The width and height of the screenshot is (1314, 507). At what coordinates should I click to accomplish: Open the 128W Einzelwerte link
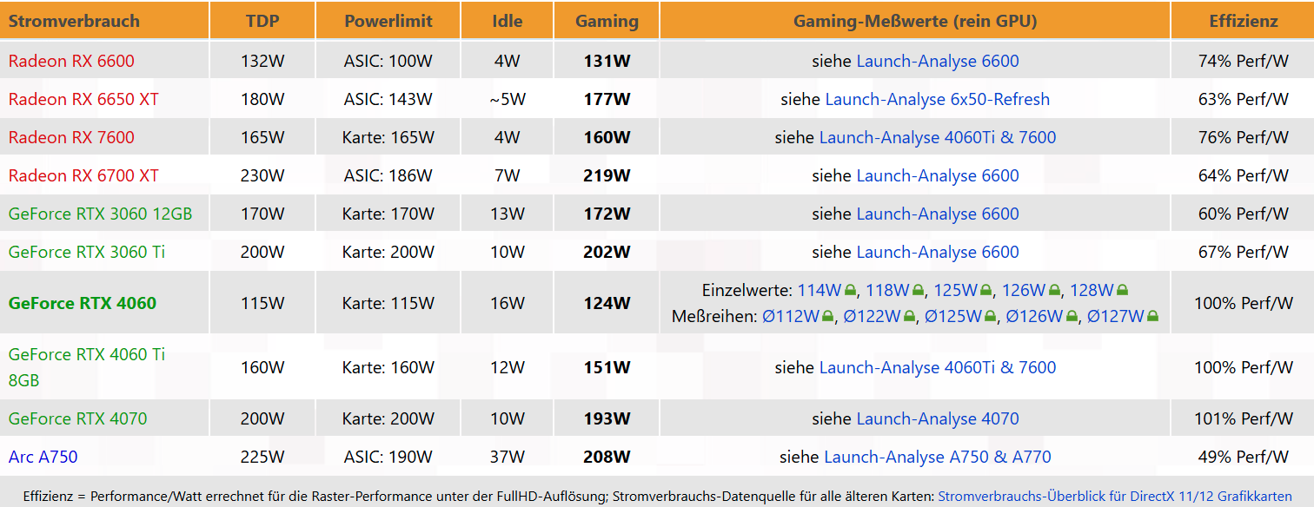pos(1092,290)
